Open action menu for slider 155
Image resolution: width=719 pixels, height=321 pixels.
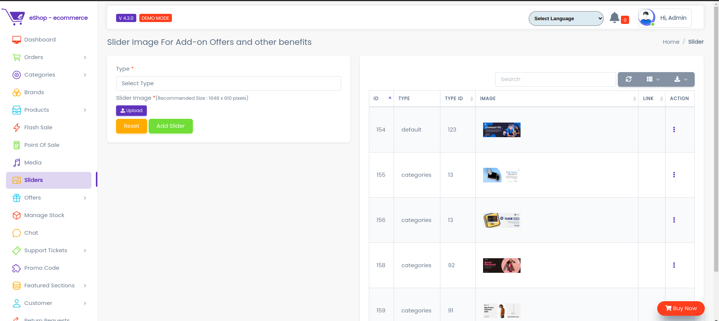tap(674, 175)
